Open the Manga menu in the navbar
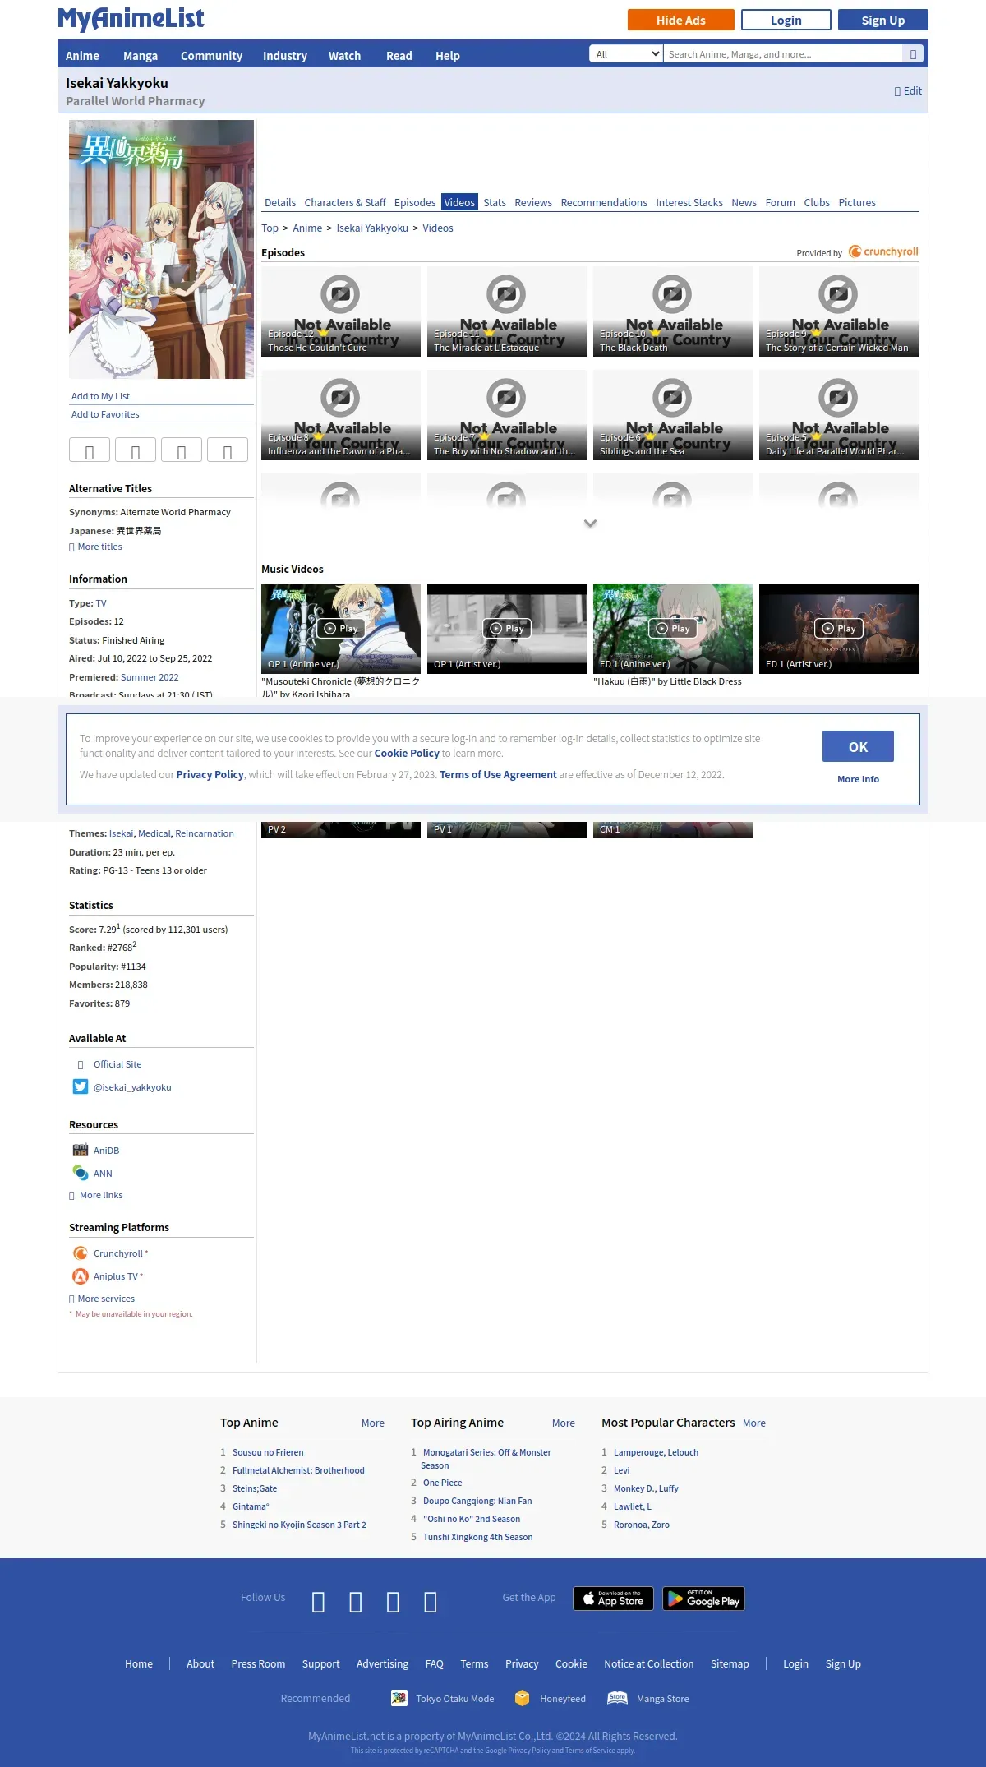This screenshot has width=986, height=1767. pos(141,56)
